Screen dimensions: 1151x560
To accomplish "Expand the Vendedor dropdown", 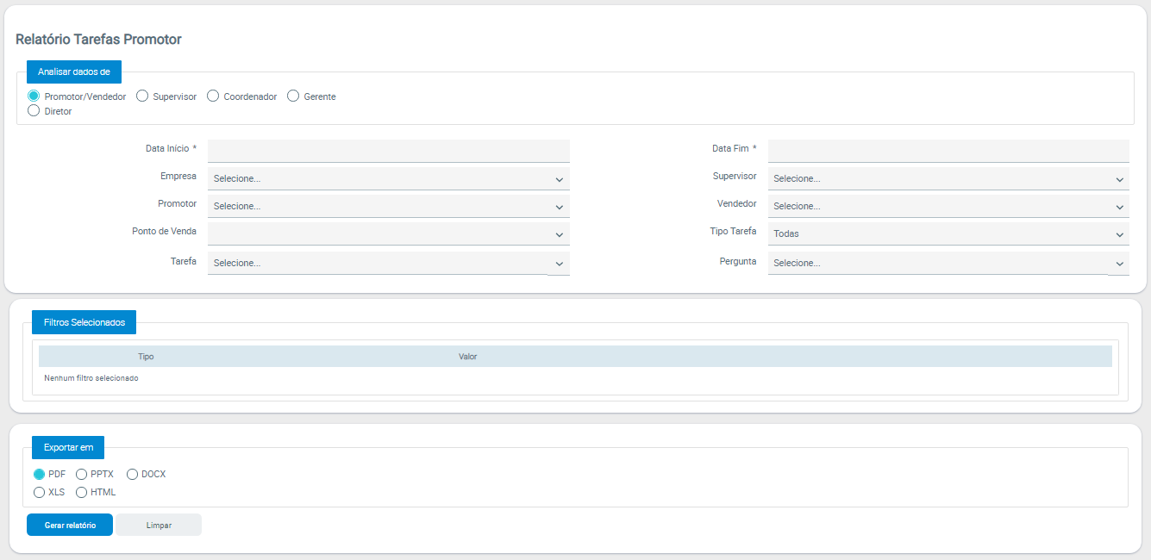I will [948, 206].
